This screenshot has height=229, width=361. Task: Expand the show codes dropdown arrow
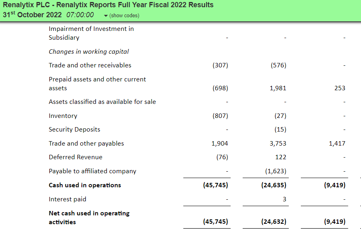click(106, 16)
